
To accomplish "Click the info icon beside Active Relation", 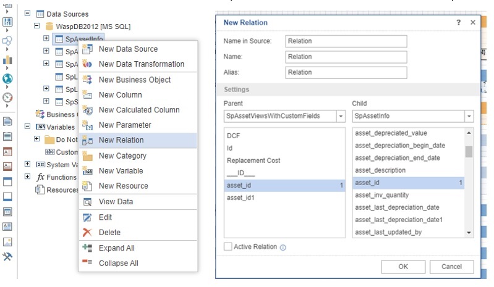I will (x=283, y=247).
